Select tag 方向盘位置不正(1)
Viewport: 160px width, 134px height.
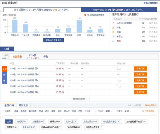(x=94, y=127)
